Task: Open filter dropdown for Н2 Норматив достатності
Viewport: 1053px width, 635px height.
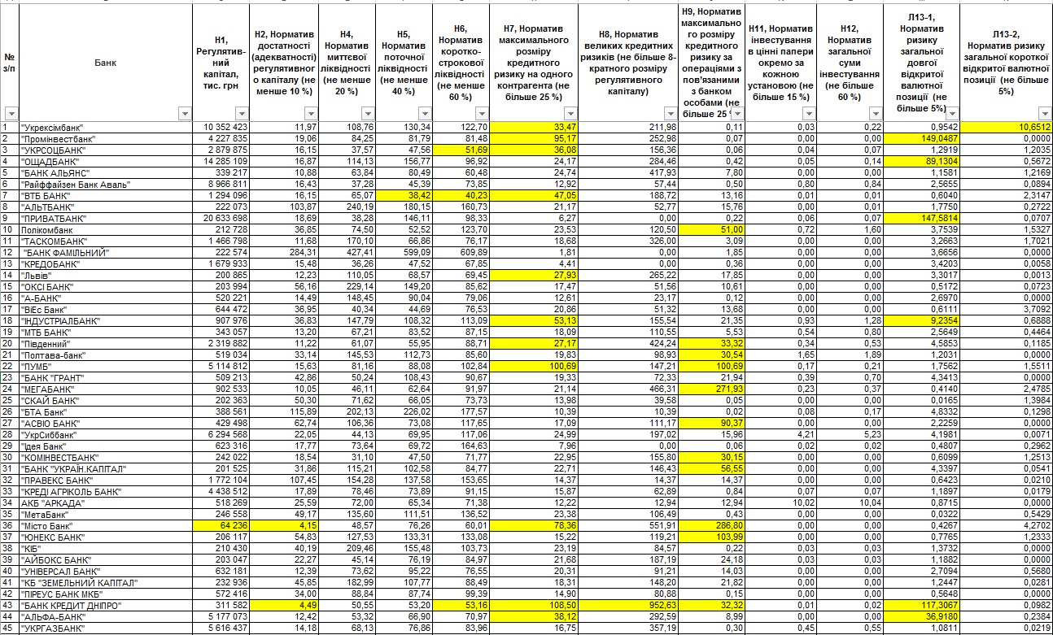Action: click(x=311, y=114)
